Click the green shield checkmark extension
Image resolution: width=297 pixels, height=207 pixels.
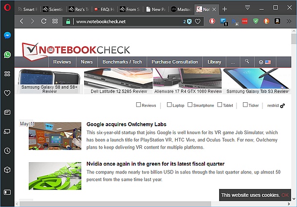256,21
